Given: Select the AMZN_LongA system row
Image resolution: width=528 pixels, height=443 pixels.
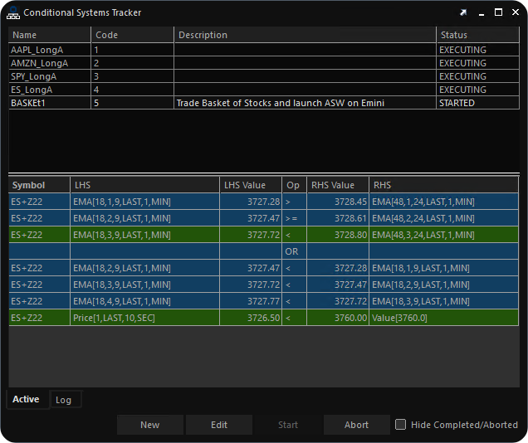Looking at the screenshot, I should pyautogui.click(x=264, y=63).
